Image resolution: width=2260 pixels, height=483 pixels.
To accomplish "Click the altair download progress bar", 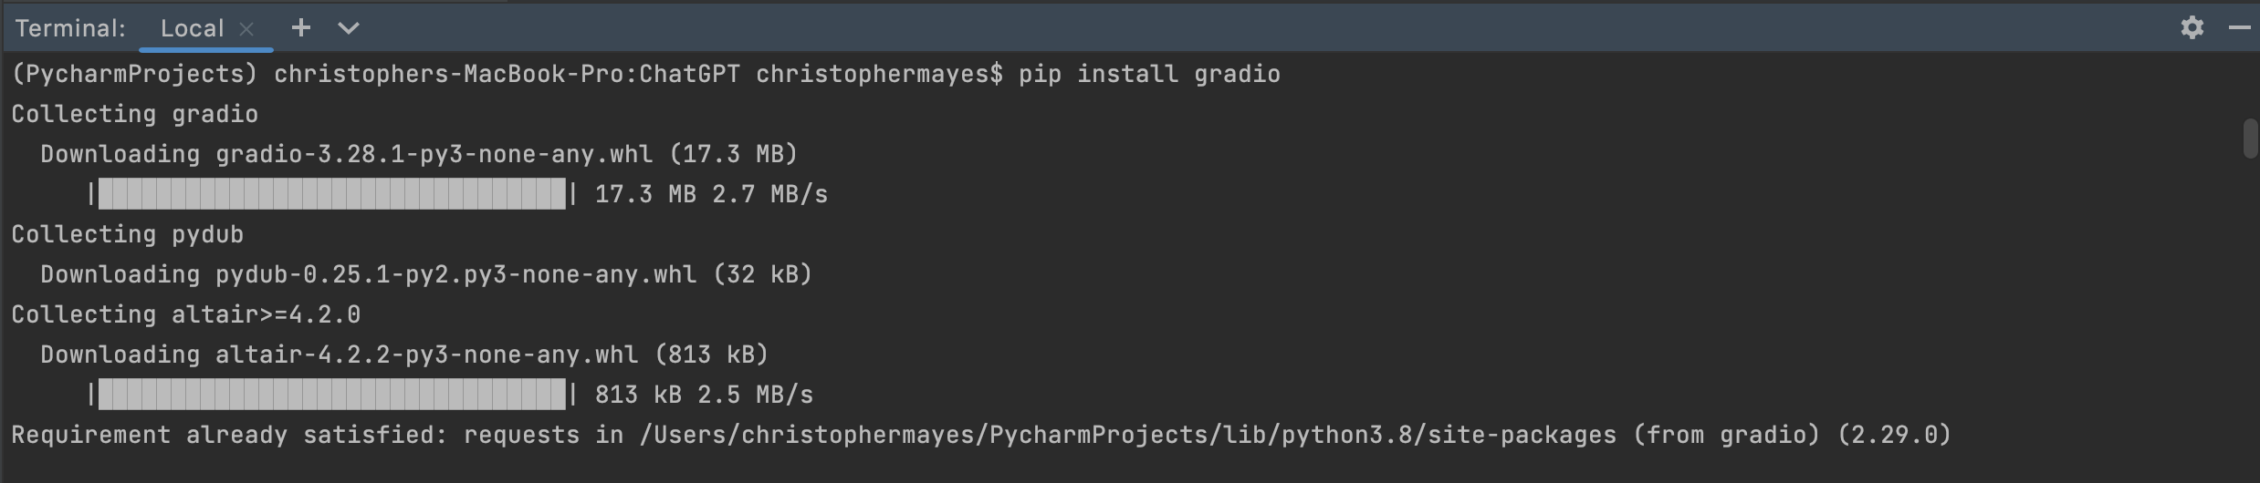I will pyautogui.click(x=331, y=395).
